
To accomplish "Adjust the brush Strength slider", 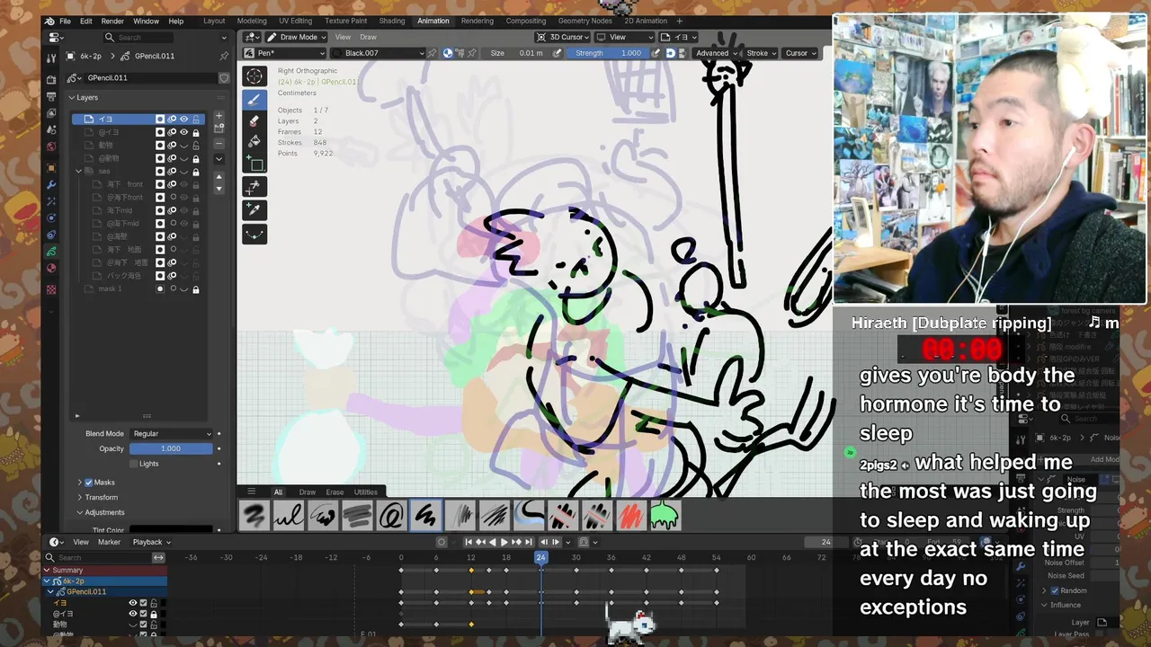I will point(608,53).
